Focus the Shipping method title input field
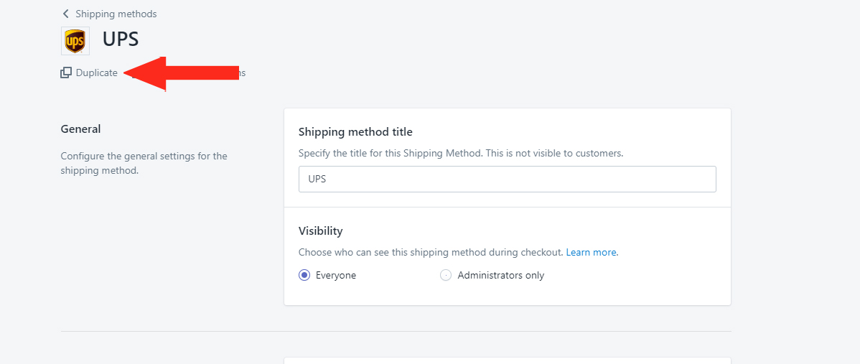Viewport: 860px width, 364px height. pos(508,179)
